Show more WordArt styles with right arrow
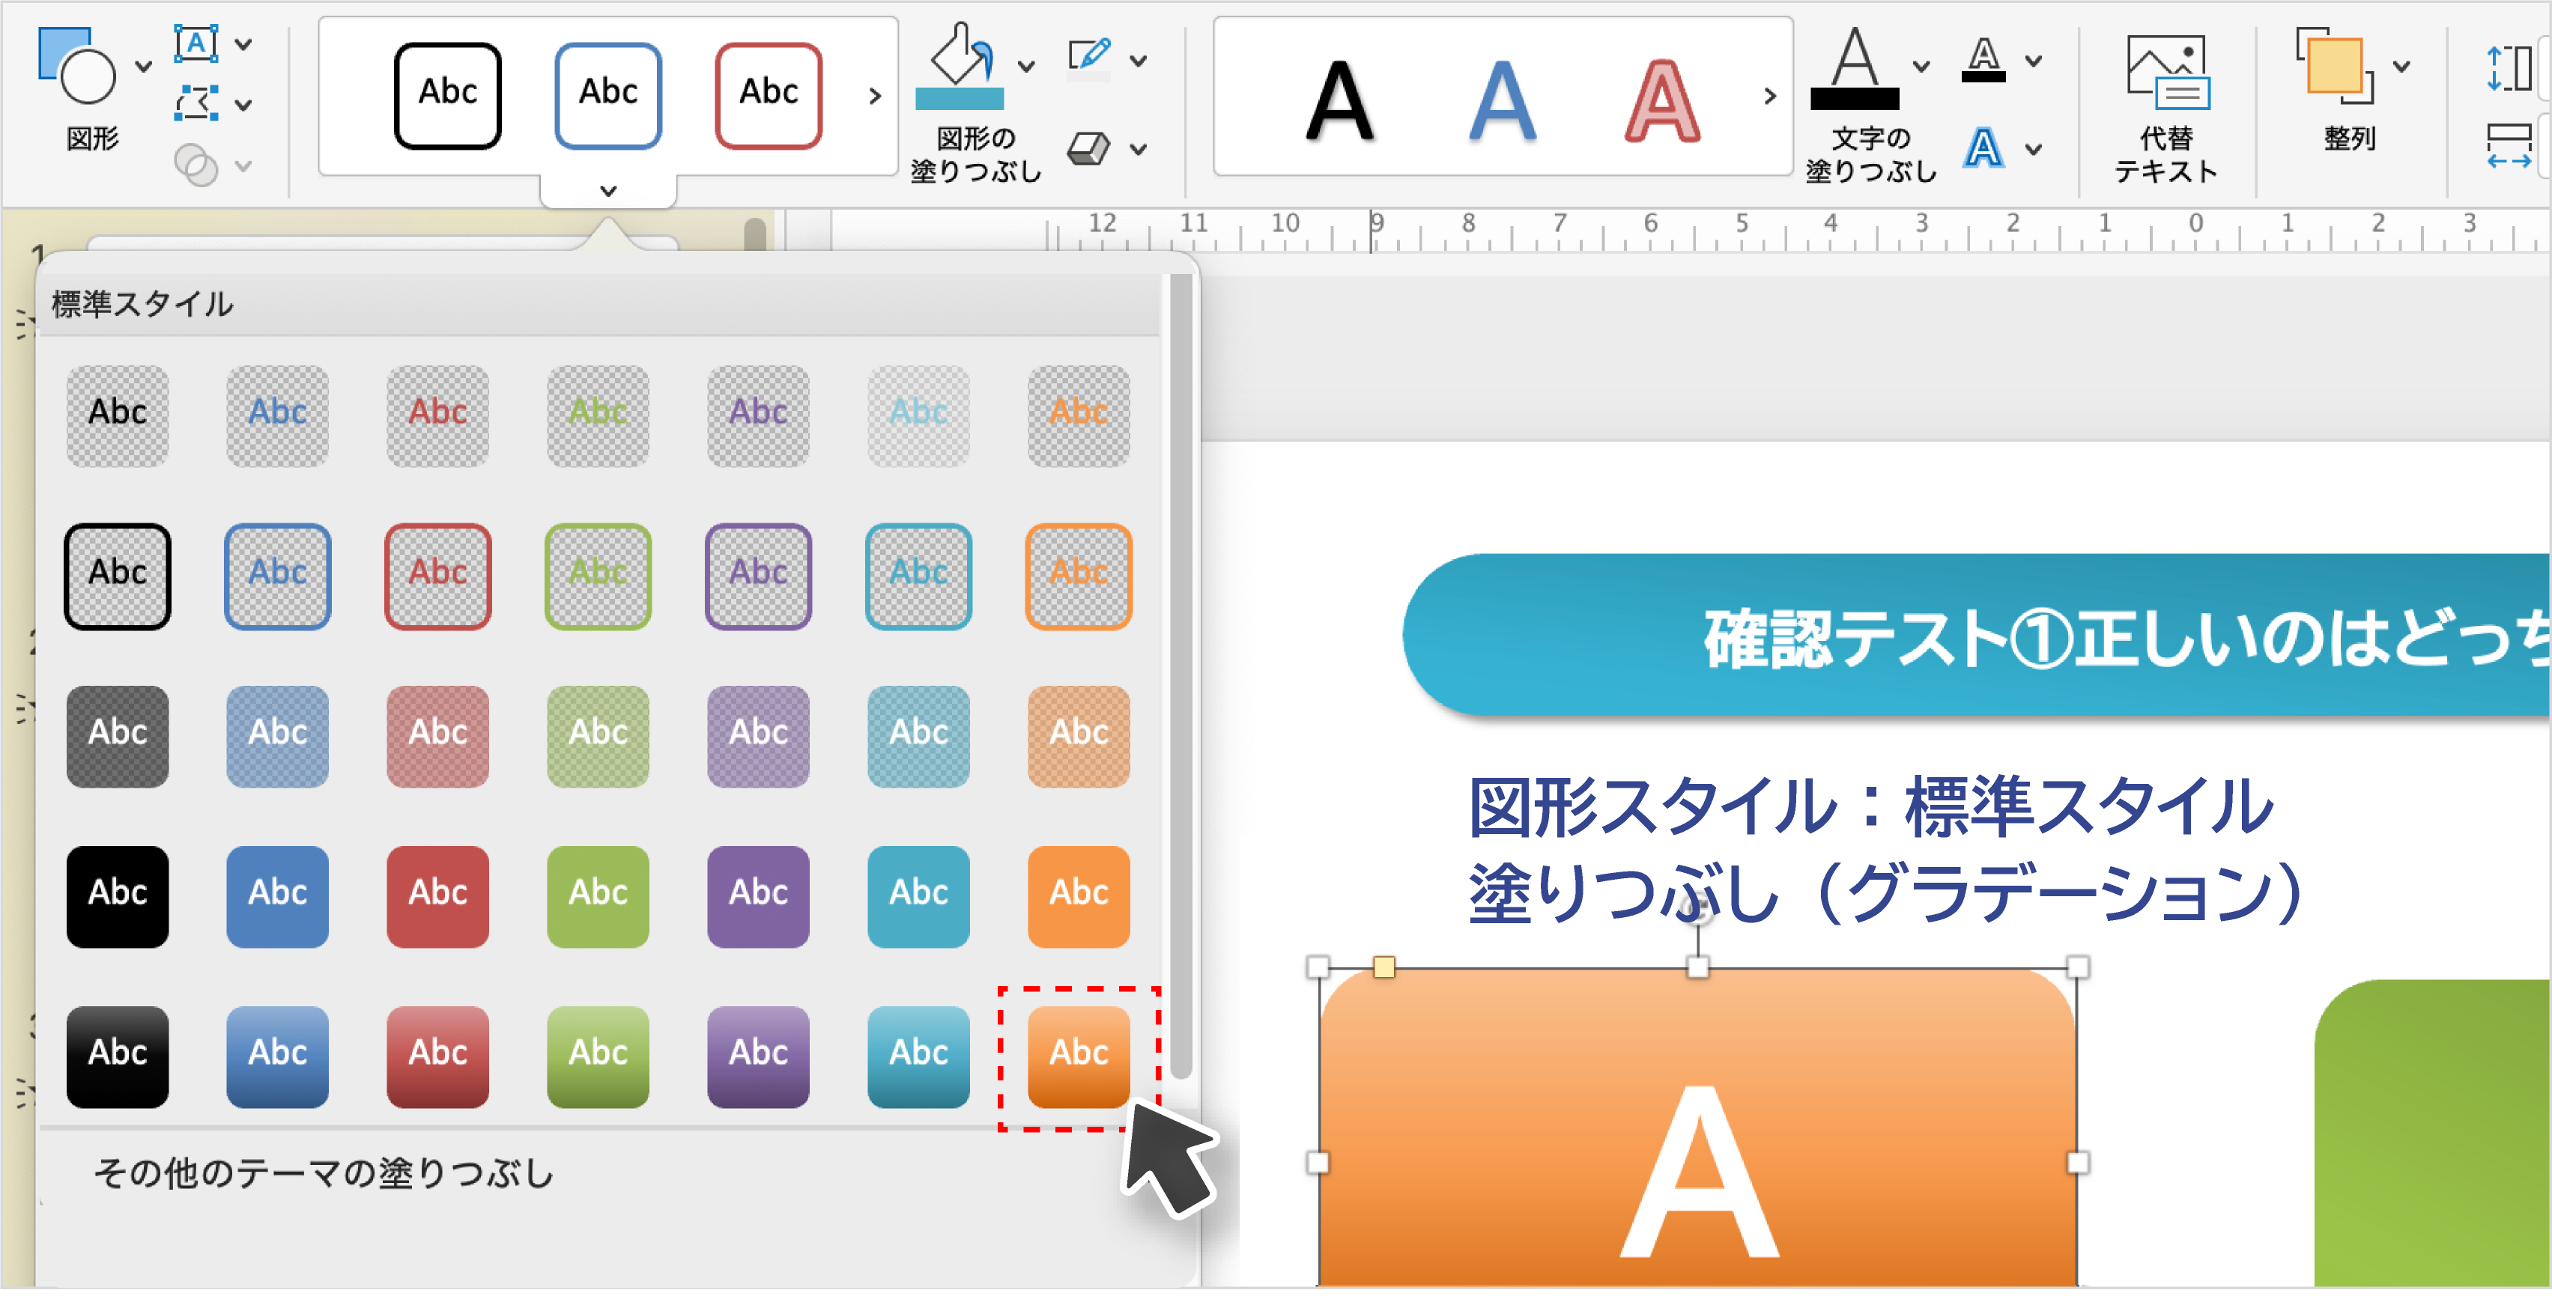The width and height of the screenshot is (2552, 1296). (1769, 96)
